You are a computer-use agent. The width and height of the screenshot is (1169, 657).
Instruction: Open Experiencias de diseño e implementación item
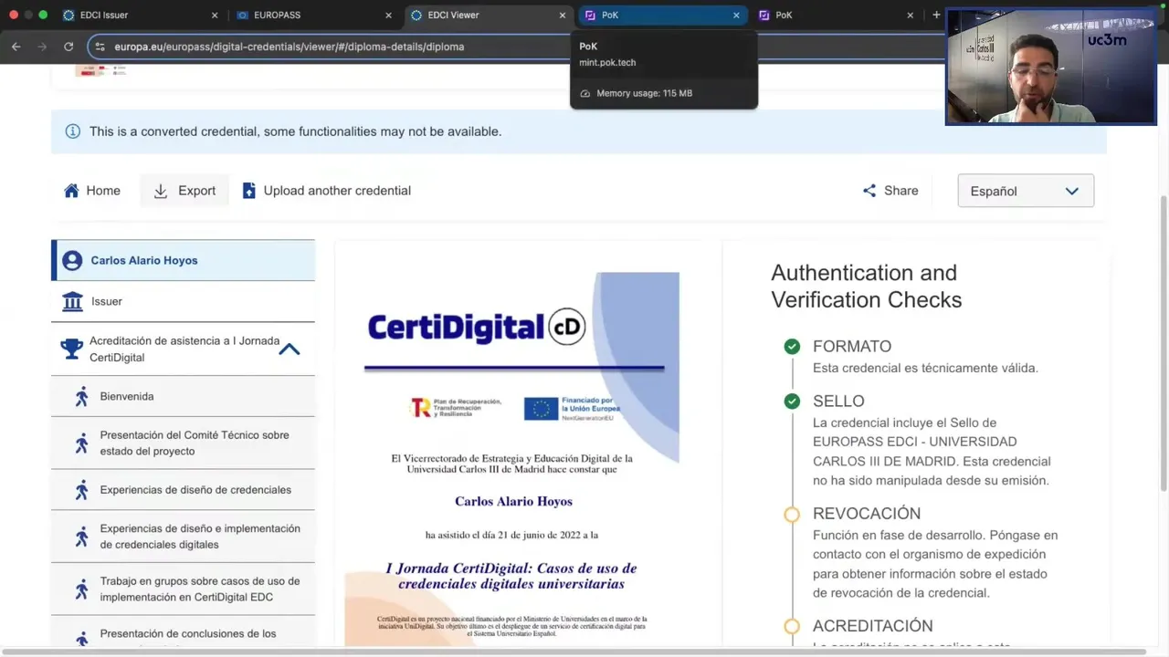pyautogui.click(x=183, y=537)
